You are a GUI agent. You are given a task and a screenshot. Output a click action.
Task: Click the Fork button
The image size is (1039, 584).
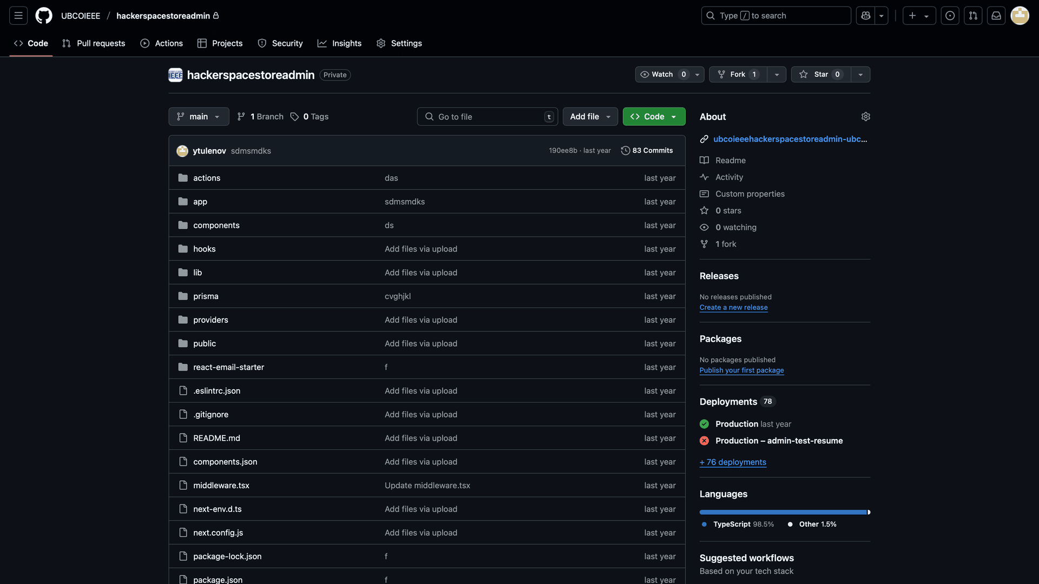(x=738, y=75)
